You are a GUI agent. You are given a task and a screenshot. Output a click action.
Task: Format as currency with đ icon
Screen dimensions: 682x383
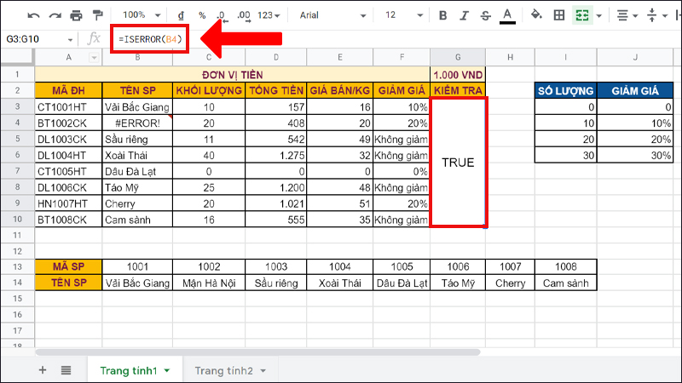(181, 15)
